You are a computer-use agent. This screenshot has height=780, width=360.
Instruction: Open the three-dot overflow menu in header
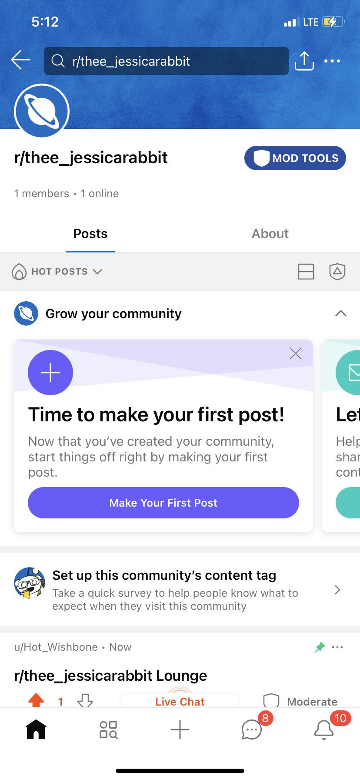click(x=332, y=61)
